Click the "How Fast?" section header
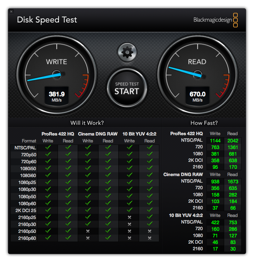This screenshot has width=254, height=262. point(204,123)
